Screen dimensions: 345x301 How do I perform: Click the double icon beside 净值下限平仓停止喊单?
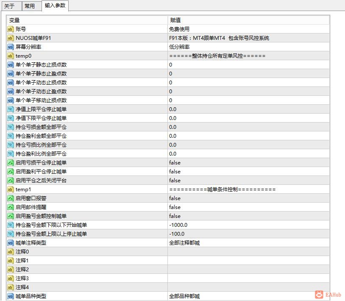(x=10, y=118)
